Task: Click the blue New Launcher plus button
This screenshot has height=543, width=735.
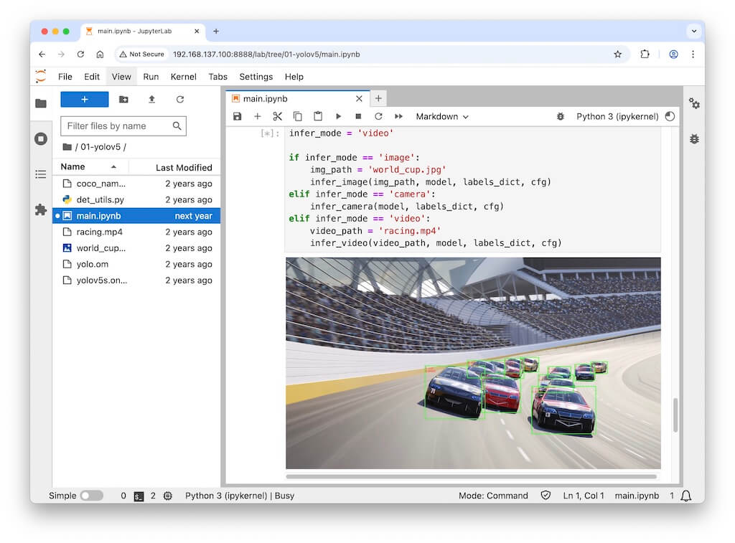Action: point(85,100)
